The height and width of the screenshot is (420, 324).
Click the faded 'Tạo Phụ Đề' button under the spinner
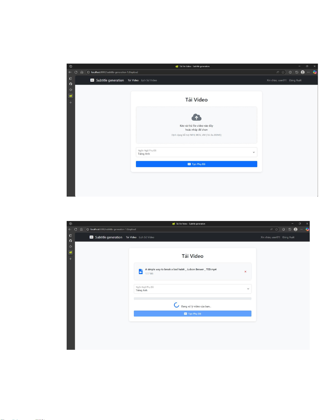(193, 314)
